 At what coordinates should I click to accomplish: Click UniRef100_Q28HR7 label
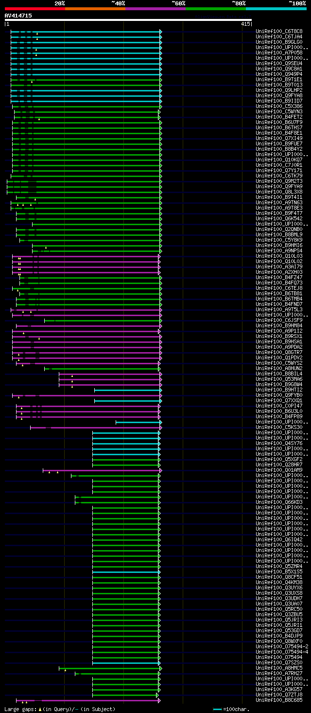point(279,464)
